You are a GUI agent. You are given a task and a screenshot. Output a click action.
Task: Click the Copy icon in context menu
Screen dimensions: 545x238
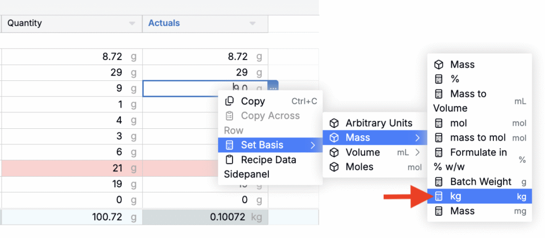point(229,101)
